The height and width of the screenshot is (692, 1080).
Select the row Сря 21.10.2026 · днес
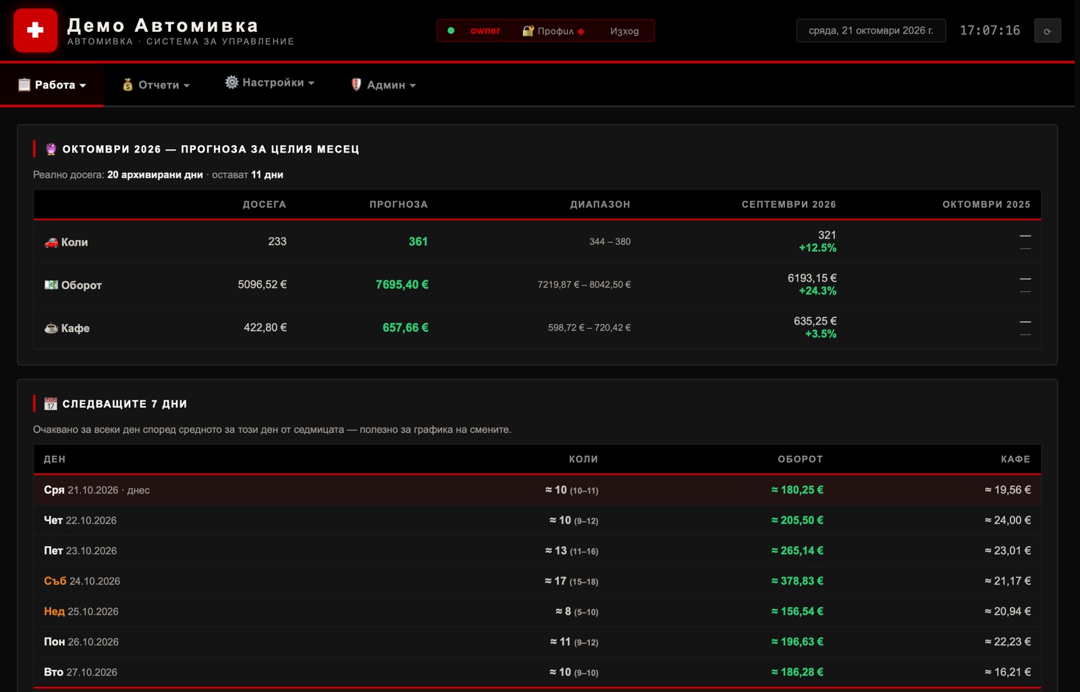pyautogui.click(x=537, y=490)
